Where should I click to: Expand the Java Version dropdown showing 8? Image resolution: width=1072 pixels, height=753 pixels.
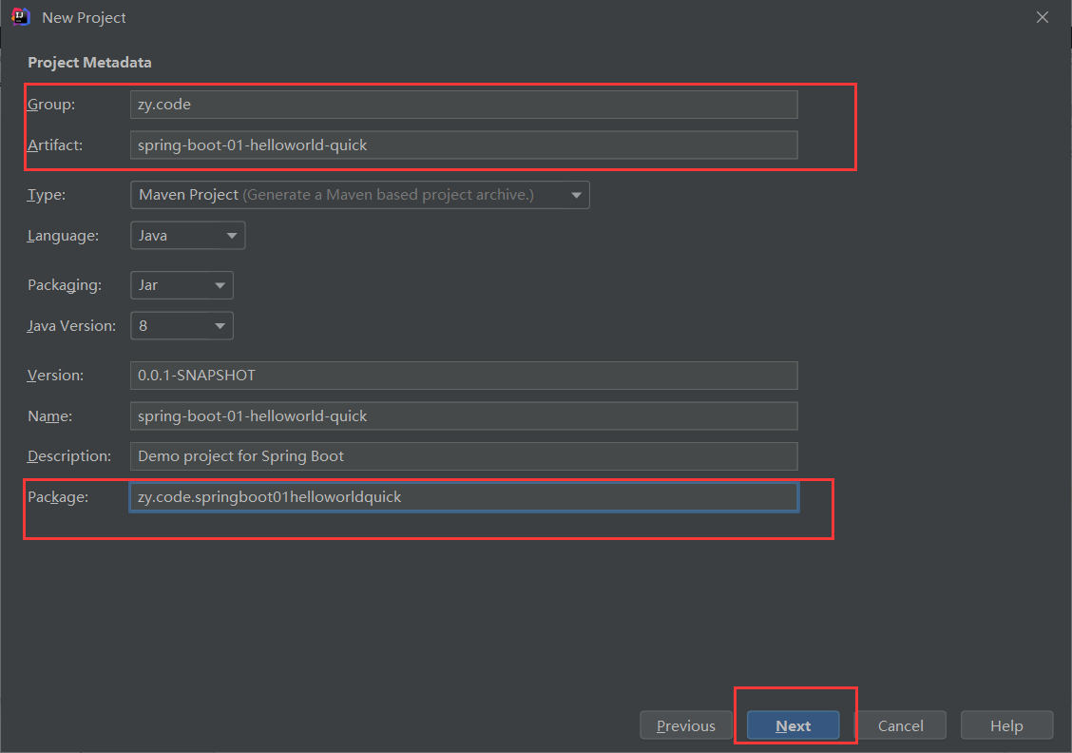point(182,325)
